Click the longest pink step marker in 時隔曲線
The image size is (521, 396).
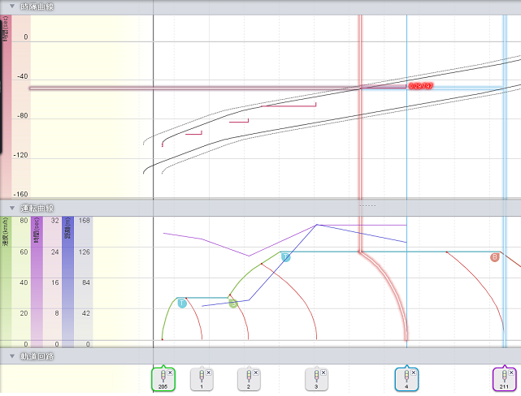click(289, 105)
